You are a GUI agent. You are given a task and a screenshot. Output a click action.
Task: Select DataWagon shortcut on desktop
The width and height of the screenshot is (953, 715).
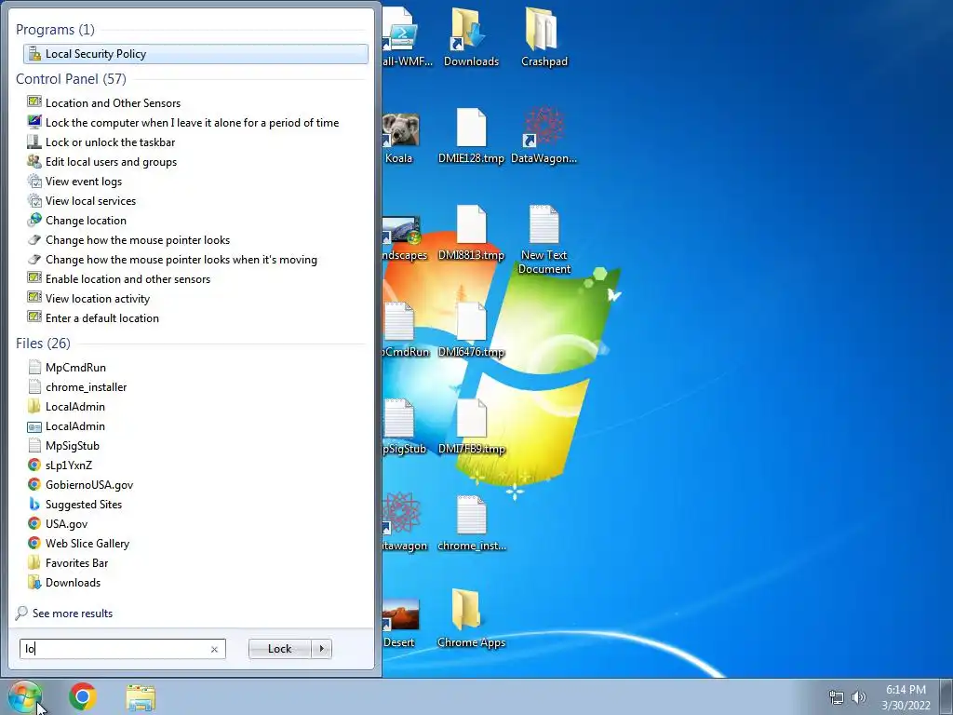pyautogui.click(x=544, y=136)
